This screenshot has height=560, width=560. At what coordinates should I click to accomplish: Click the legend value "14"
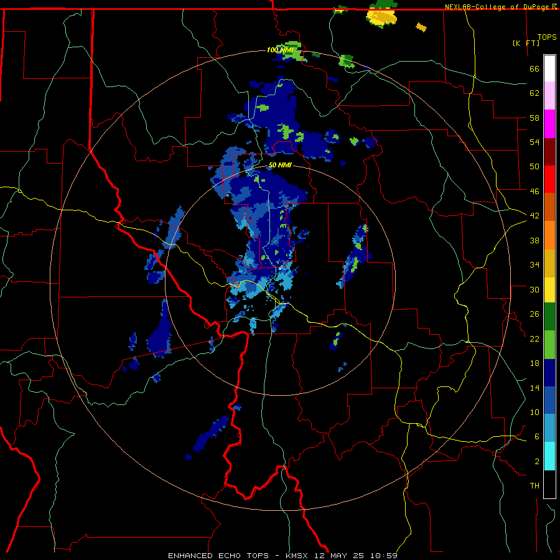(534, 388)
